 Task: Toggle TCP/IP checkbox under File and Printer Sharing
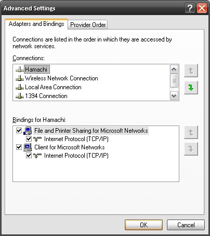[x=29, y=139]
